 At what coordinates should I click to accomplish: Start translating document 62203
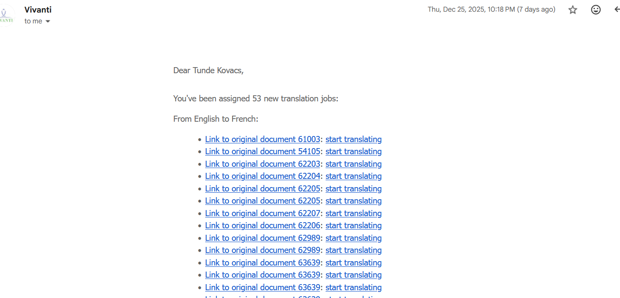coord(353,164)
